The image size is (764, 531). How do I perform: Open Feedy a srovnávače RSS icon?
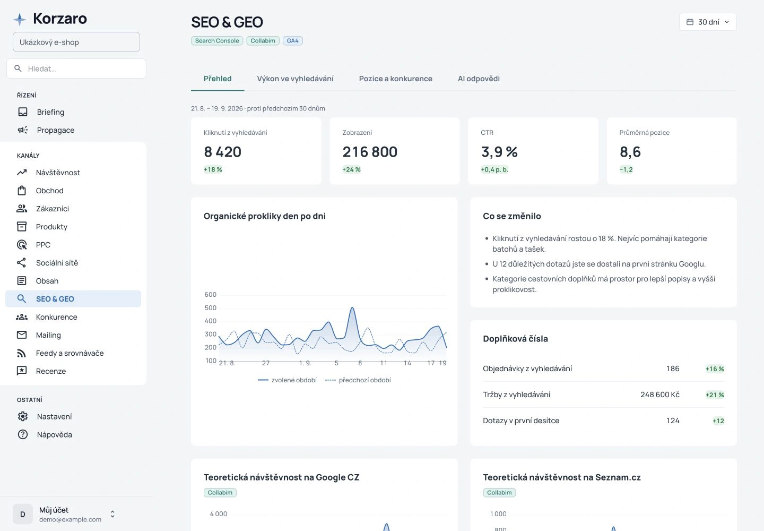point(22,353)
